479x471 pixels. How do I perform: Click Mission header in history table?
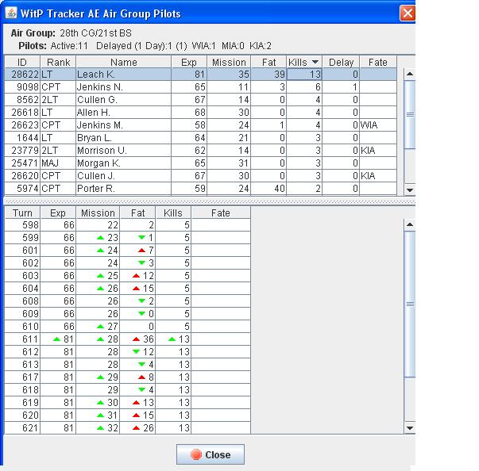coord(98,213)
